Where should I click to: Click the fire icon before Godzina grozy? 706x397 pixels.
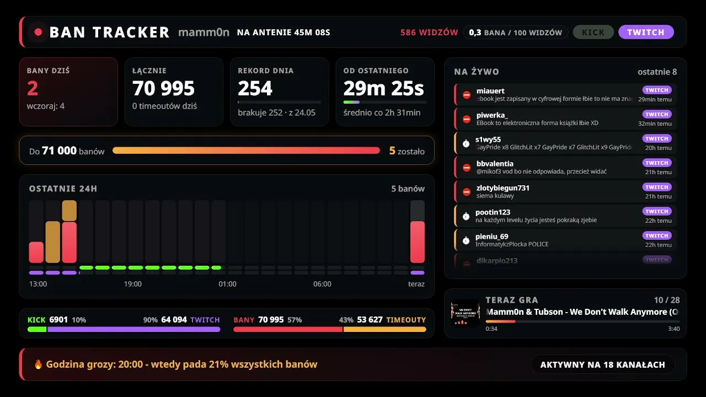pos(38,364)
